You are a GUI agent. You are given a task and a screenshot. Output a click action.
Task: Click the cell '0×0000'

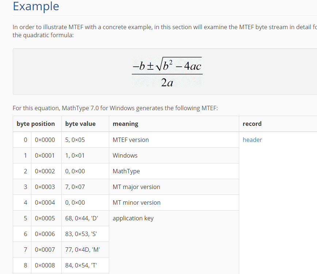(x=46, y=140)
